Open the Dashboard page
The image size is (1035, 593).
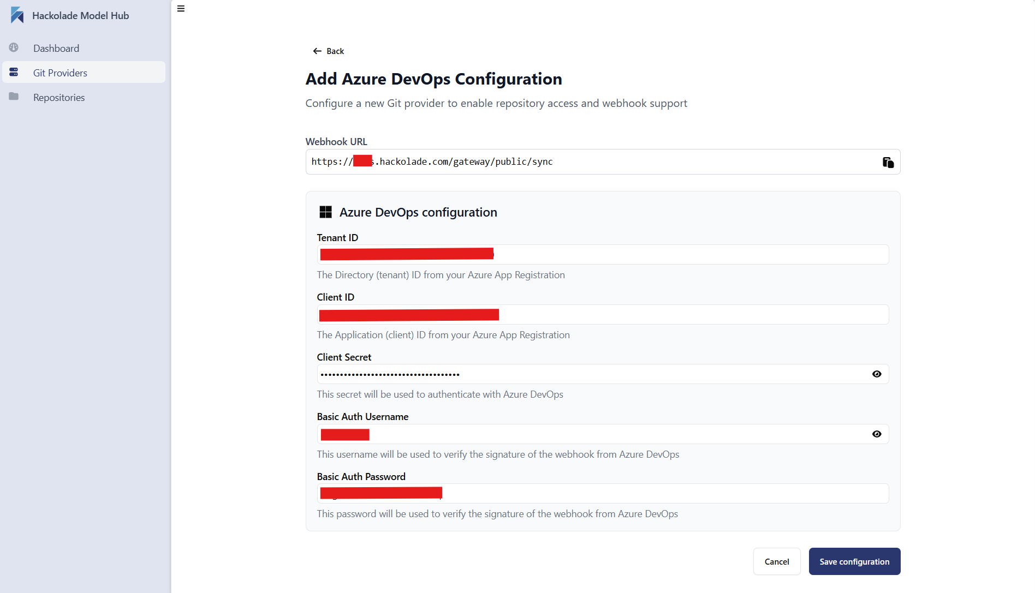(x=56, y=48)
